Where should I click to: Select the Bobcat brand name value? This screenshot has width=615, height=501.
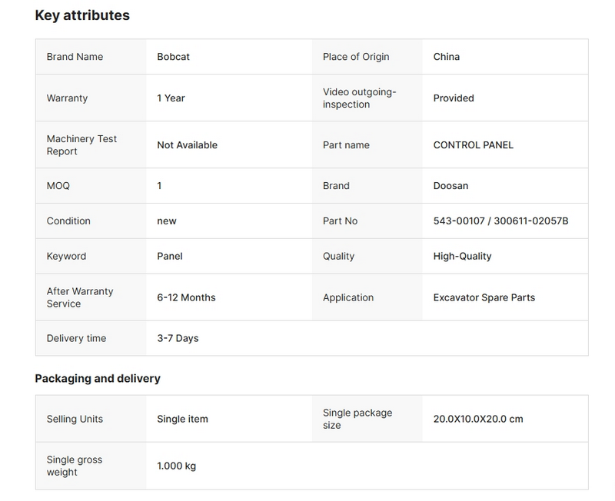pyautogui.click(x=175, y=57)
